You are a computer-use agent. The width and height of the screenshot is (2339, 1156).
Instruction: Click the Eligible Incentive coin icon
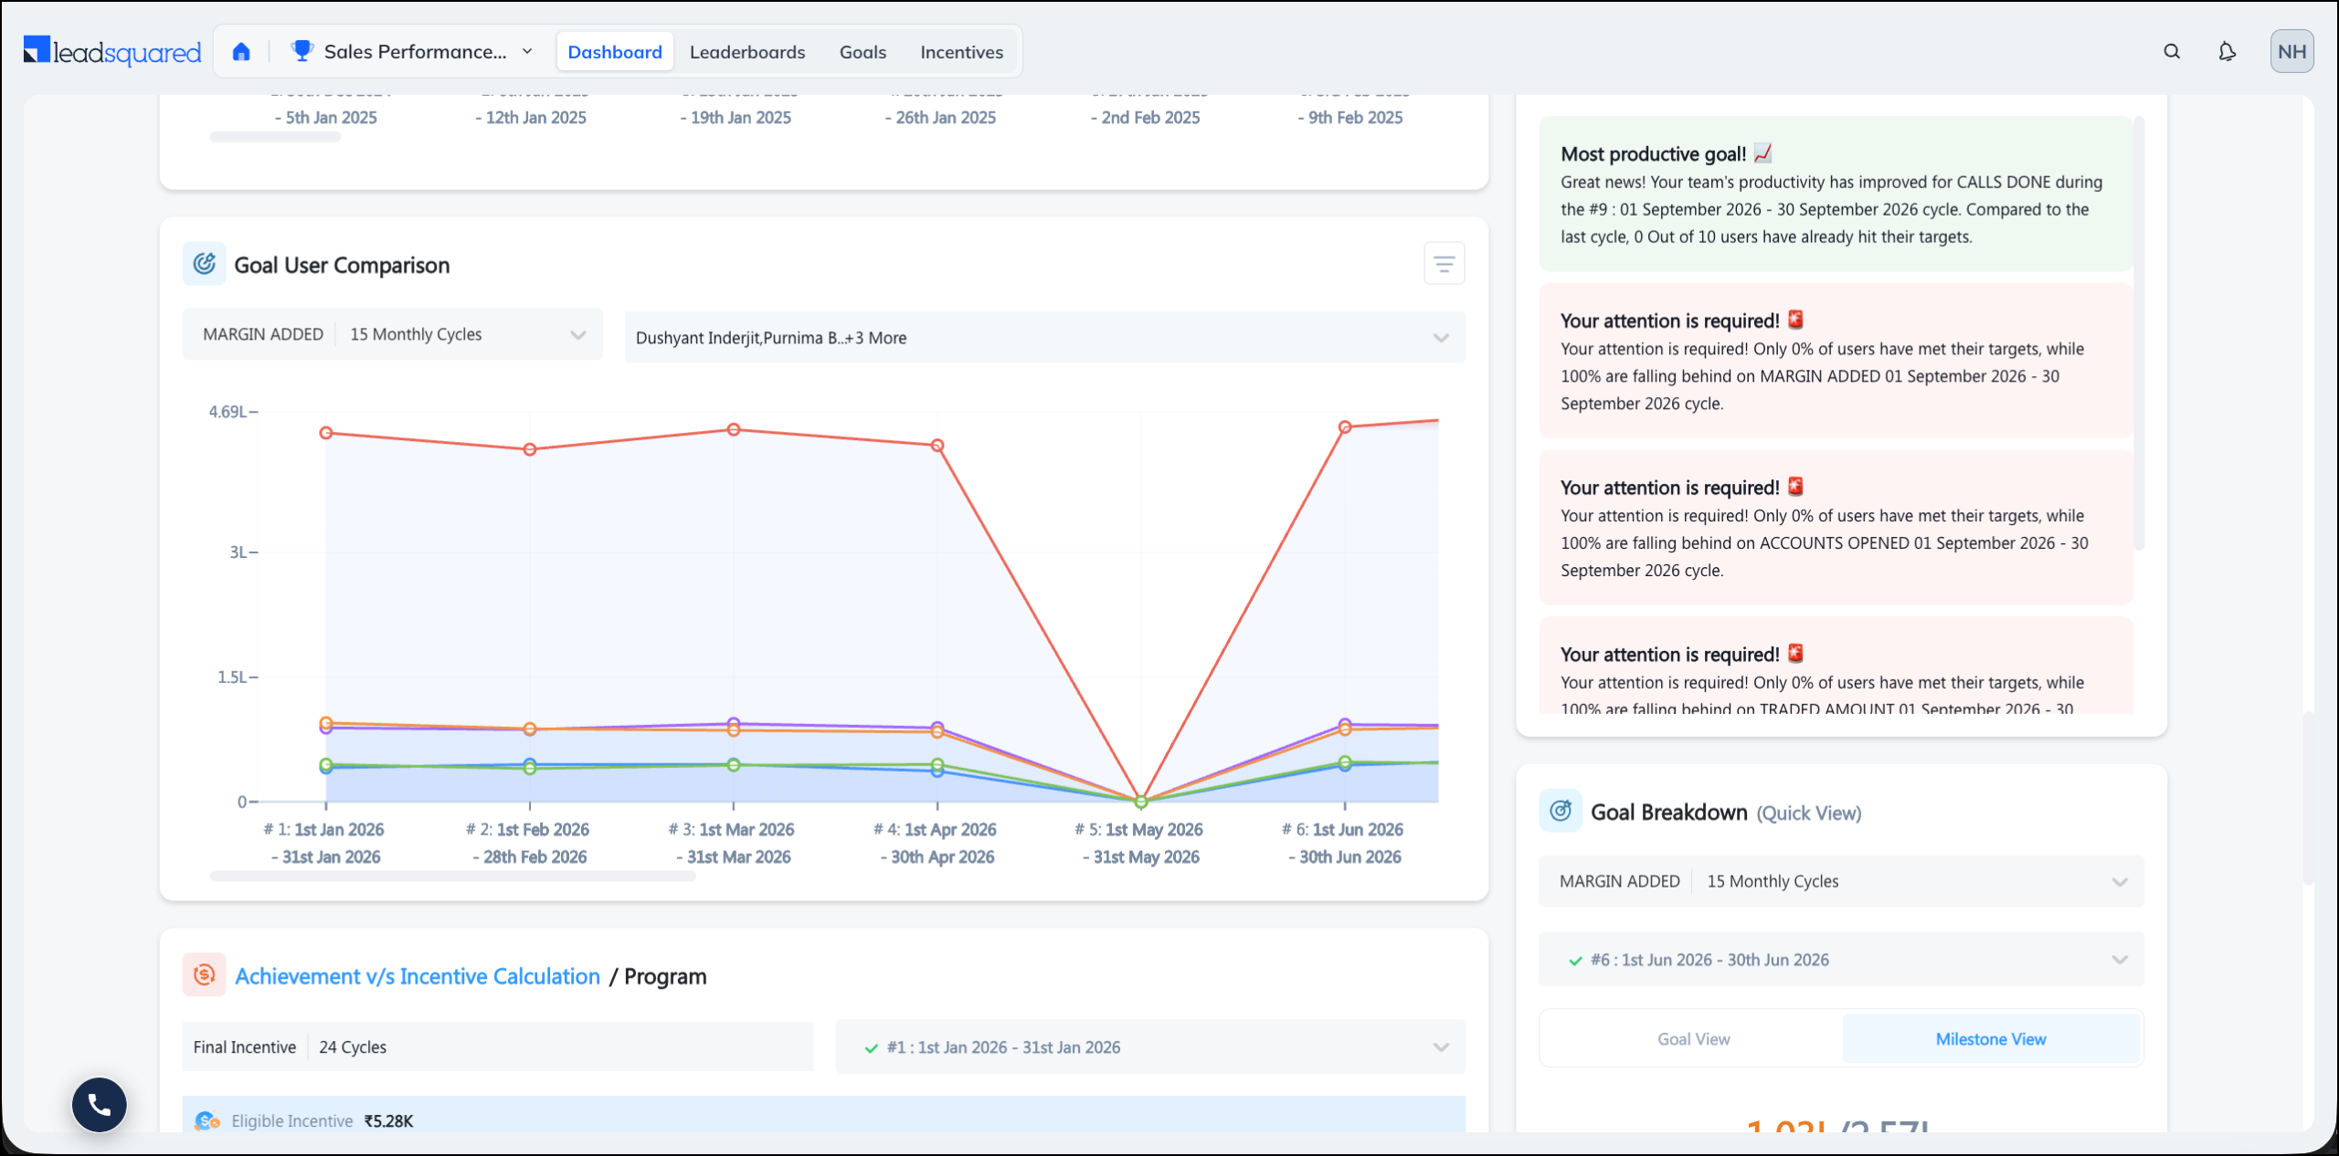(x=207, y=1120)
